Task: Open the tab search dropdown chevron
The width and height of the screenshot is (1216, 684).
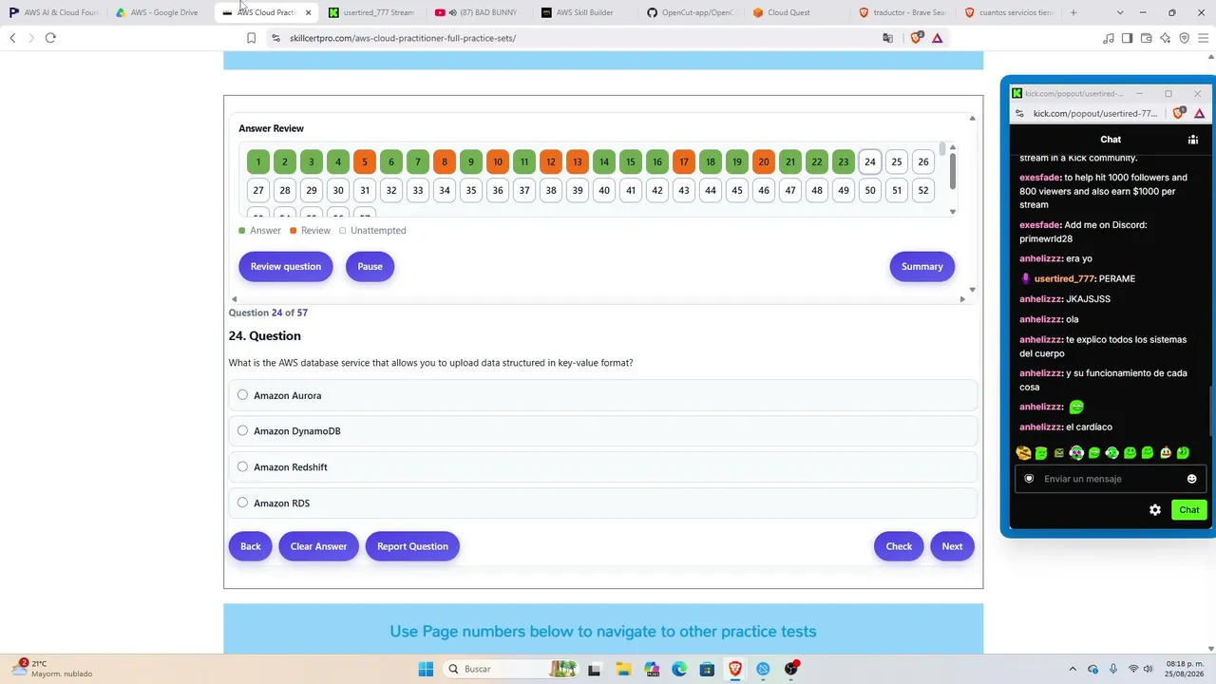Action: coord(1120,12)
